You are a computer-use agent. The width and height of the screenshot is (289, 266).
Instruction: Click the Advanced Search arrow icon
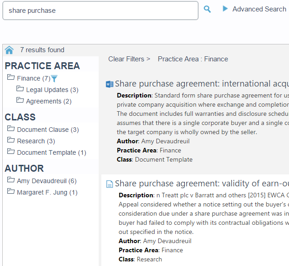[225, 9]
